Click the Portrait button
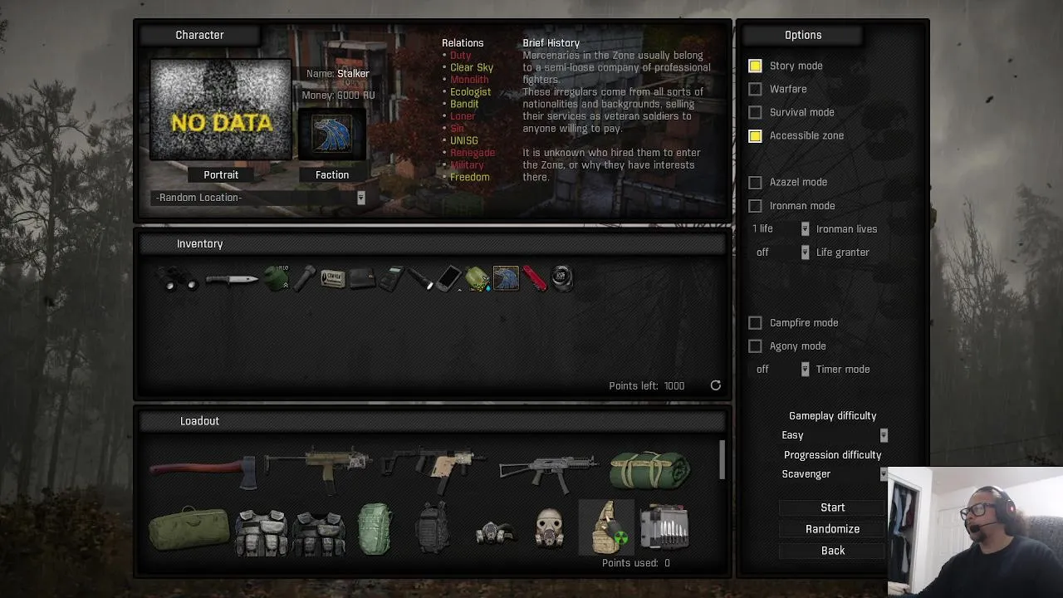This screenshot has height=598, width=1063. (221, 174)
